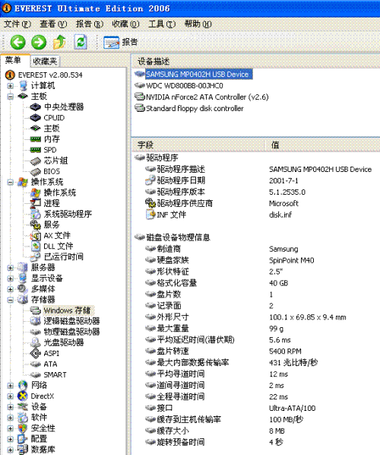The height and width of the screenshot is (455, 380).
Task: Expand the 计算机 tree node
Action: tap(10, 86)
